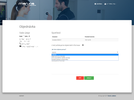Choose highlighted Vyberte option in list
This screenshot has width=134, height=100.
coord(85,55)
